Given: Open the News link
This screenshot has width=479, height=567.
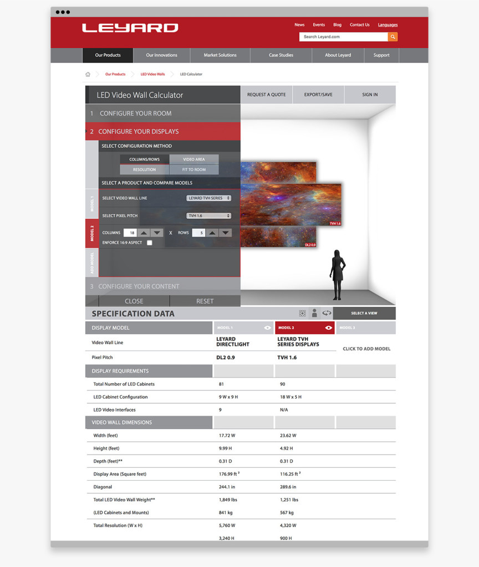Looking at the screenshot, I should [299, 25].
